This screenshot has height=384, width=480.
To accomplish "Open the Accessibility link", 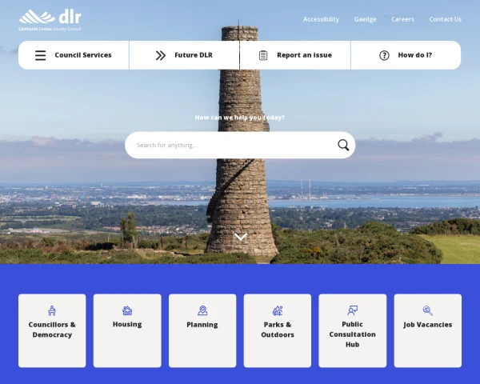I will click(321, 19).
